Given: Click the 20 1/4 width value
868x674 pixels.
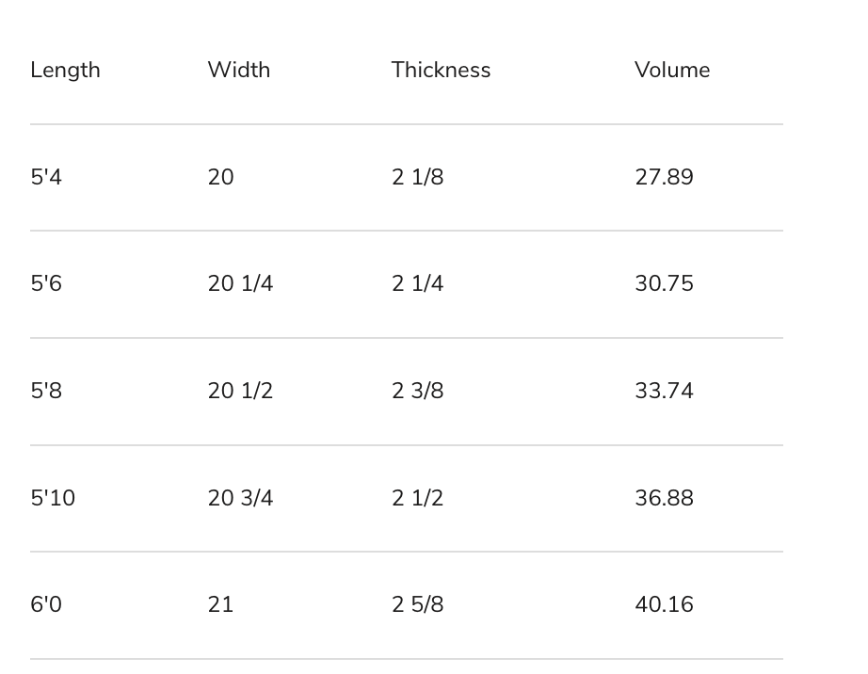Looking at the screenshot, I should point(240,284).
